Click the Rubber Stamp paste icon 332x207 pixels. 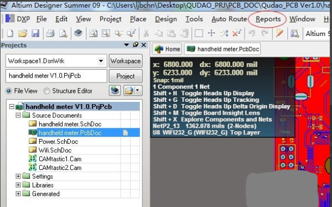coord(184,33)
